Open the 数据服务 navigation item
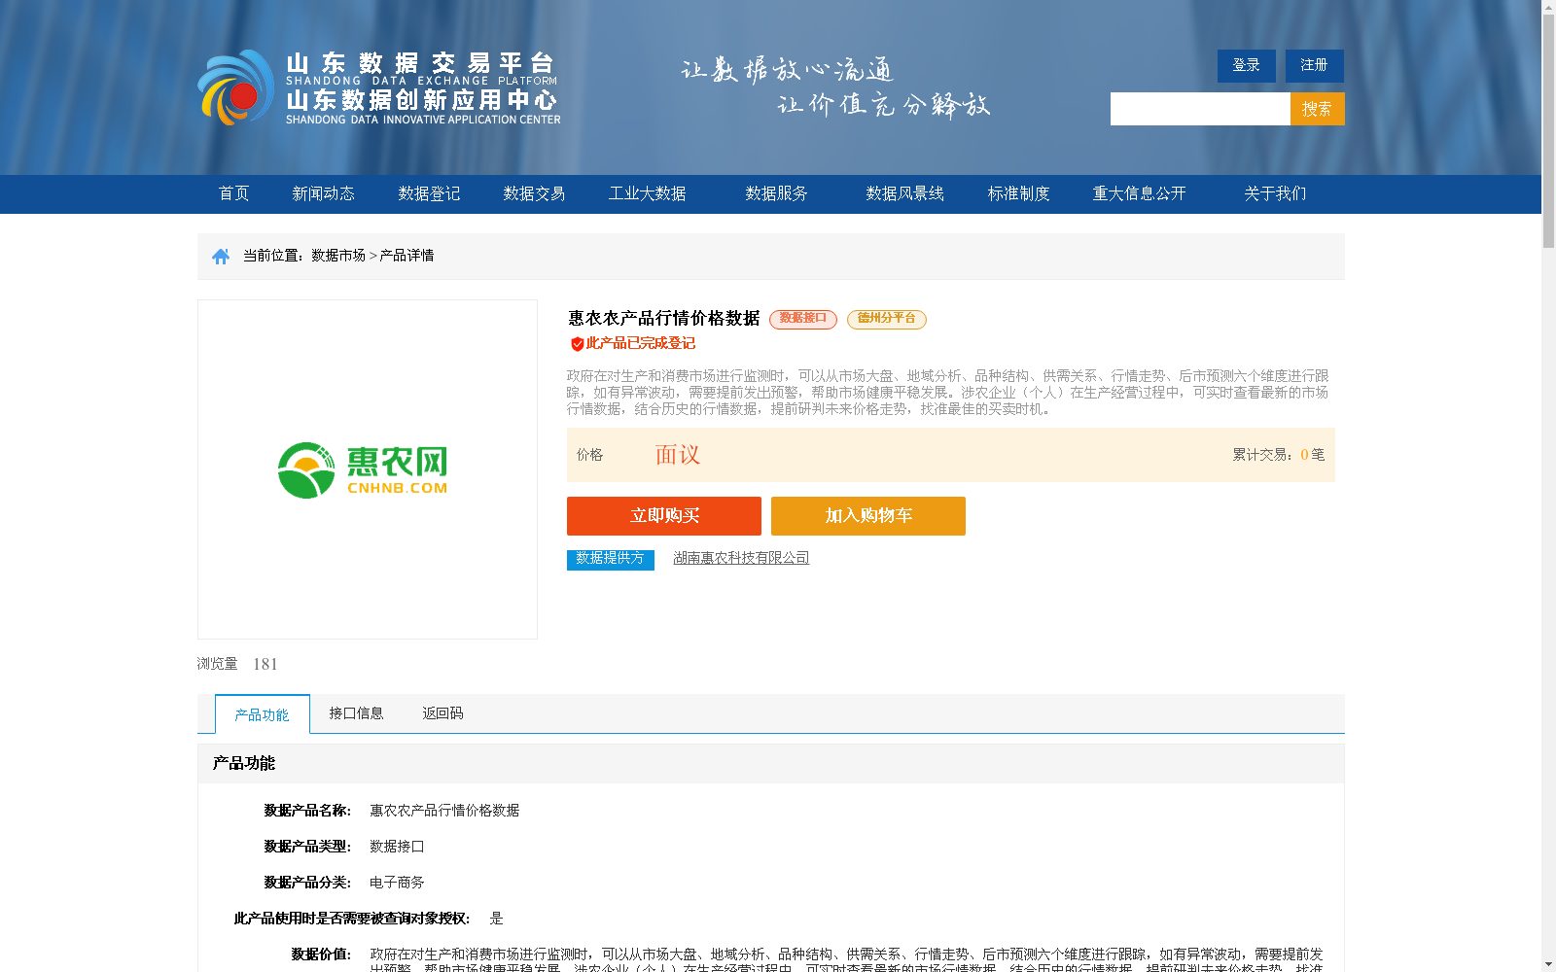This screenshot has width=1556, height=972. click(x=776, y=194)
